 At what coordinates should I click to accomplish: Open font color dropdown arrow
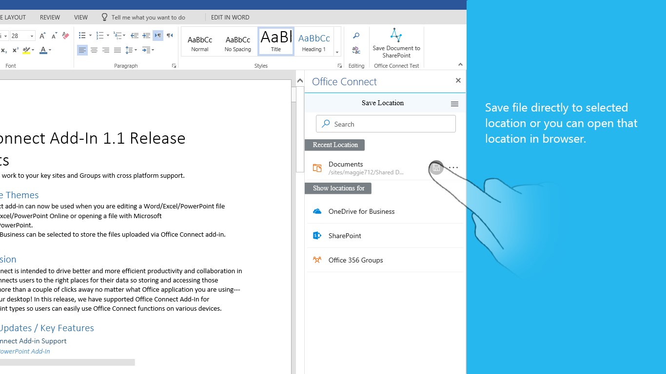coord(50,50)
